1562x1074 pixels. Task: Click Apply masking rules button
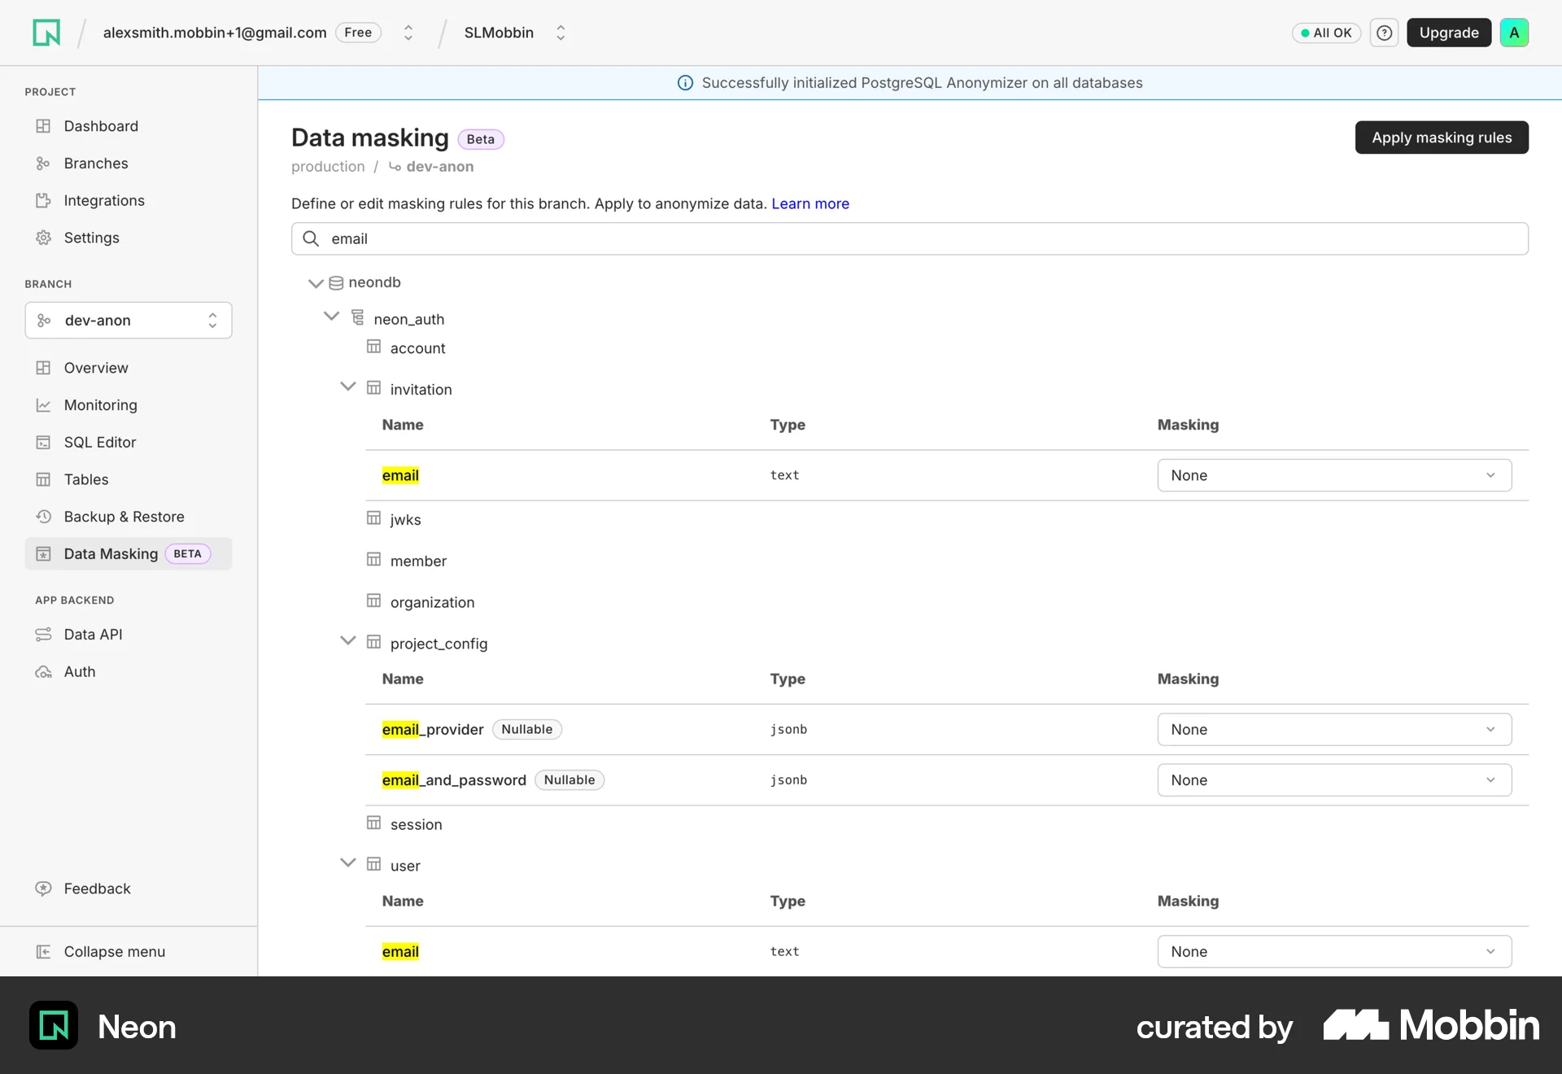point(1442,138)
